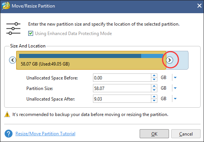
Task: Click the Cancel button
Action: [186, 134]
